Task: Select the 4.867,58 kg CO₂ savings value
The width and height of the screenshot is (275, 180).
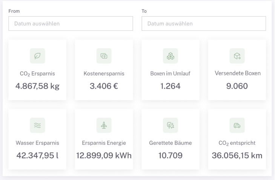Action: pyautogui.click(x=37, y=86)
